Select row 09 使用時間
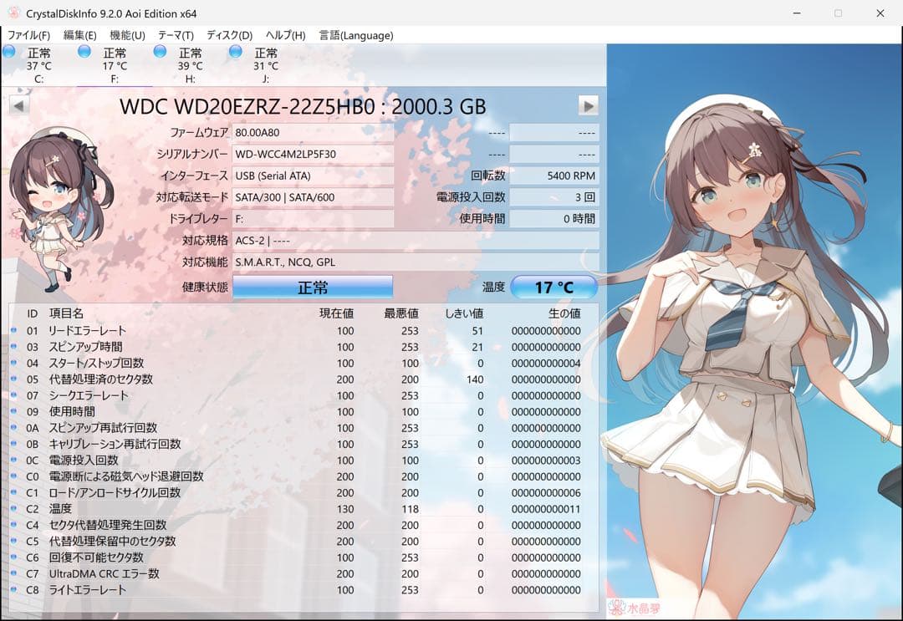 click(304, 412)
